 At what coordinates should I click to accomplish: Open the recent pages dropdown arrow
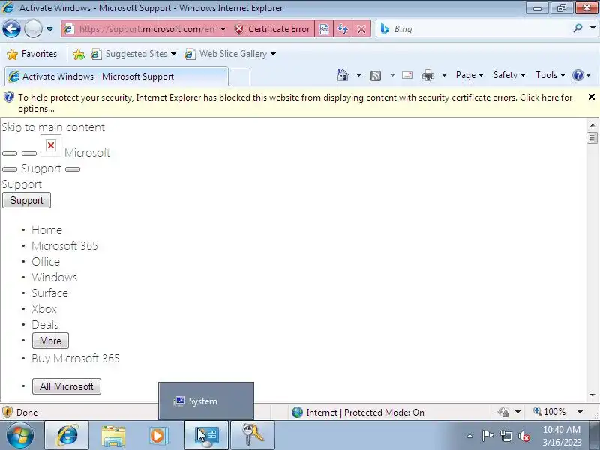point(49,29)
